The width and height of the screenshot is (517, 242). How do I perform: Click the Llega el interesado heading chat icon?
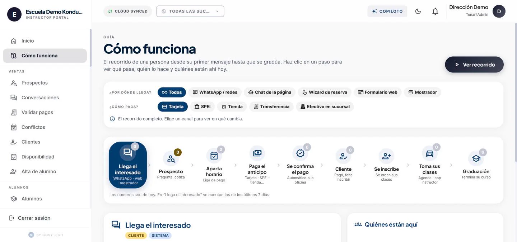coord(116,225)
